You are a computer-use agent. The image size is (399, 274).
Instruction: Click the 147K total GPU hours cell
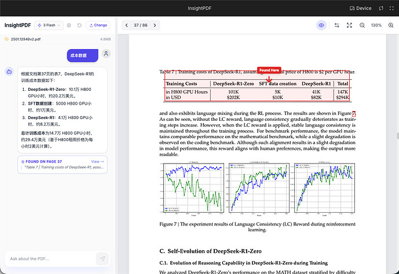pos(343,92)
